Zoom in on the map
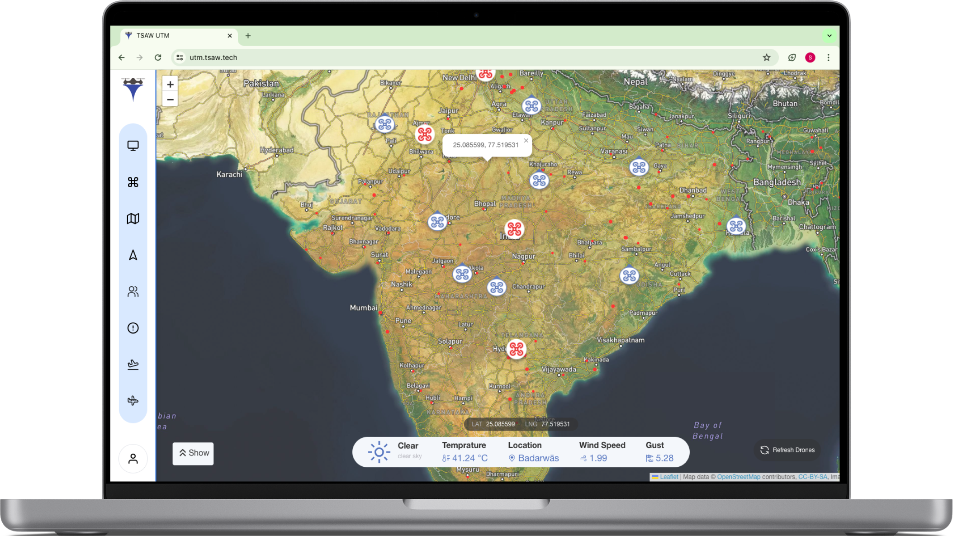The width and height of the screenshot is (953, 536). pyautogui.click(x=170, y=85)
